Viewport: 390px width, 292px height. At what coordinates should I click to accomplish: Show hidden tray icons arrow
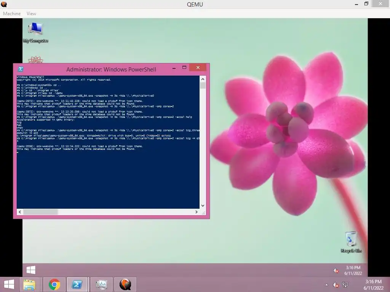click(326, 285)
